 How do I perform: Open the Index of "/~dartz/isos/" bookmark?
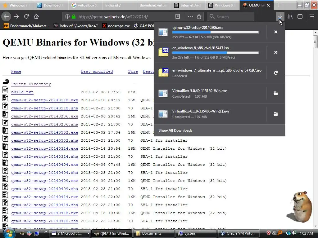tap(76, 26)
